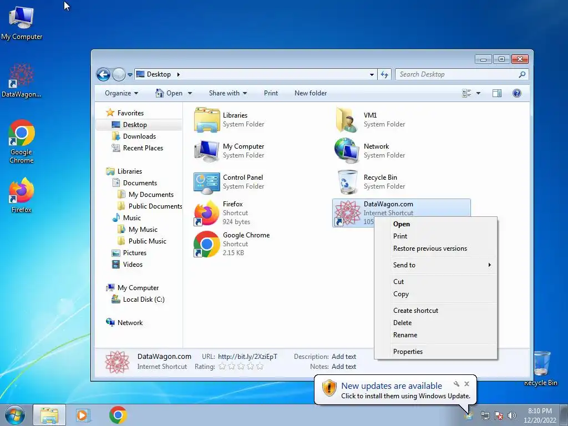Select Local Disk (C:) in navigation pane
The height and width of the screenshot is (426, 568).
point(138,300)
